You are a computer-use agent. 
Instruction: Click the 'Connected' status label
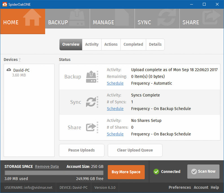coord(171,172)
